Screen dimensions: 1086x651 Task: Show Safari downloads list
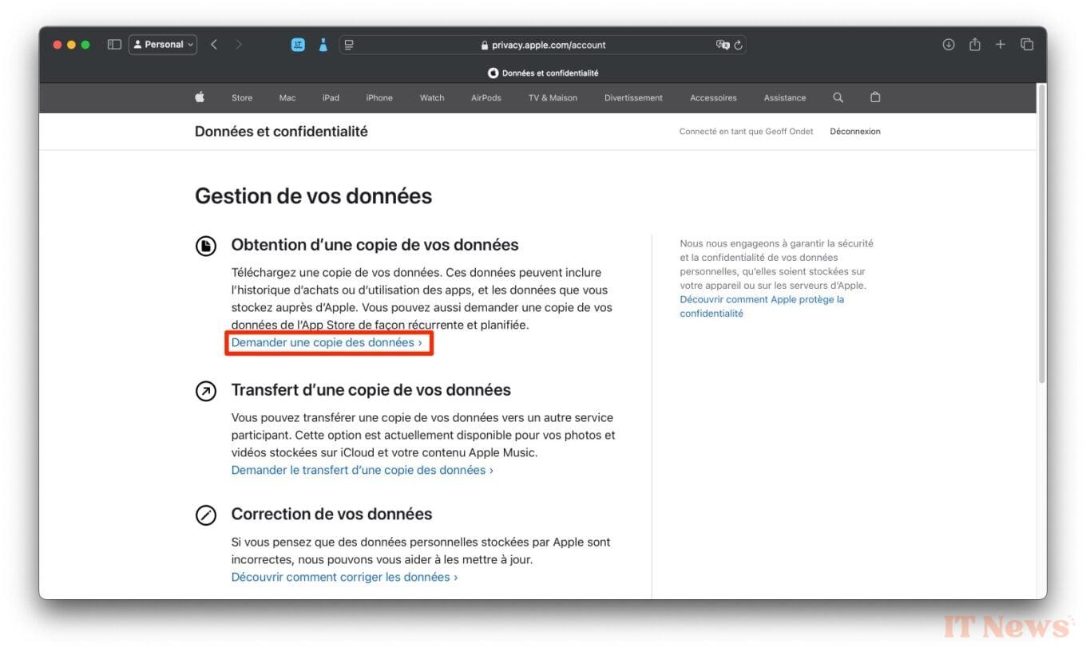point(949,45)
